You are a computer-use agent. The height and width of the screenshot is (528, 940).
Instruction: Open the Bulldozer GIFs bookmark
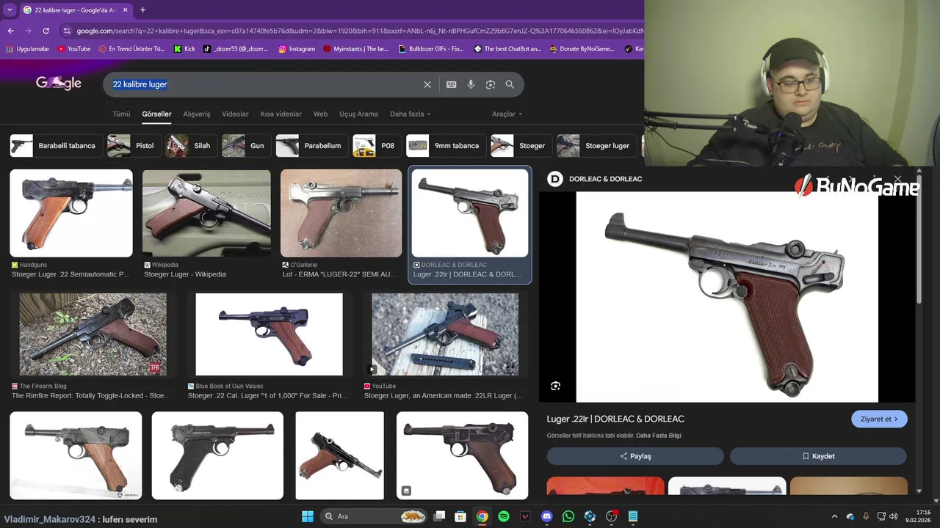431,49
